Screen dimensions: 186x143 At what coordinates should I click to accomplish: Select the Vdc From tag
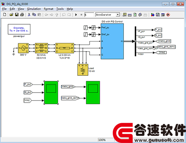(x=28, y=100)
